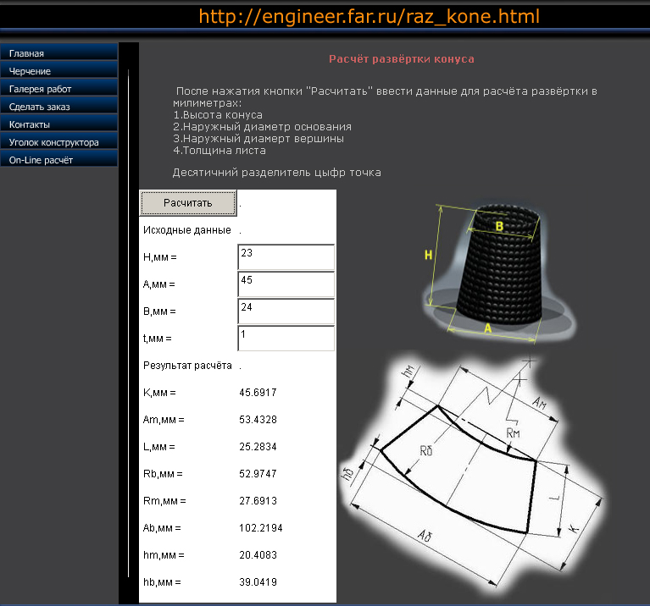
Task: Click the engineer.far.ru URL header text
Action: [x=369, y=17]
